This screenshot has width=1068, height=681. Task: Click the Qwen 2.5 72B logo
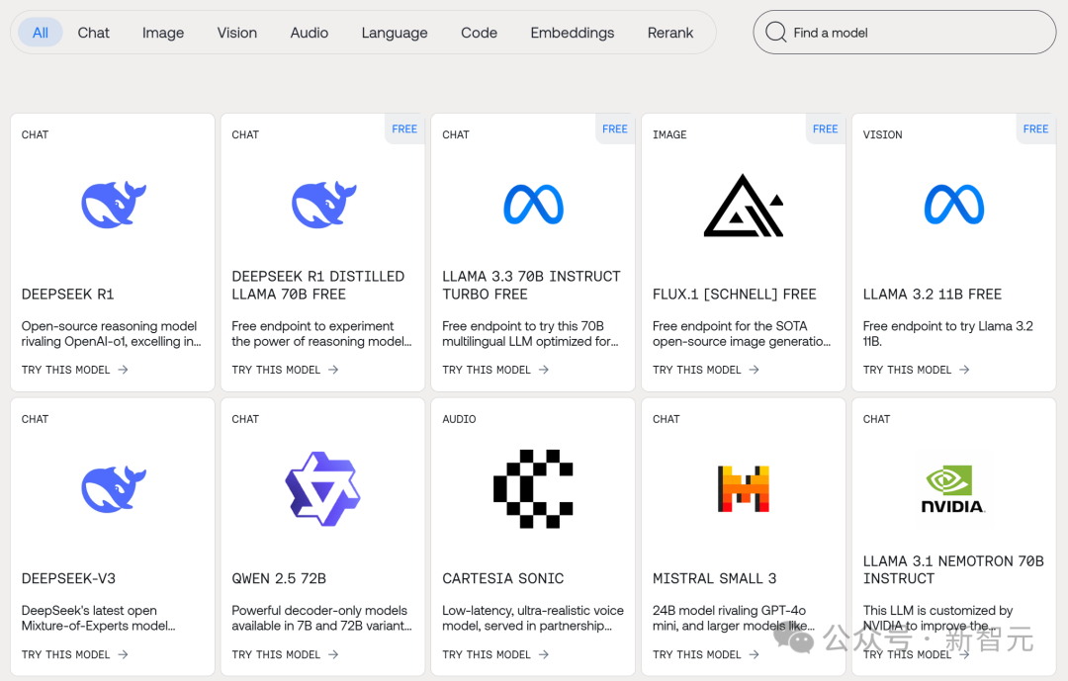click(322, 489)
